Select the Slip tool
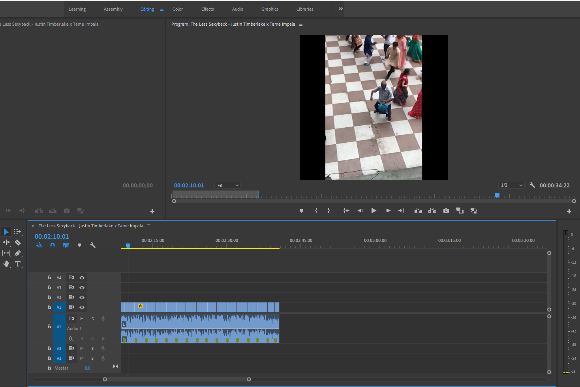This screenshot has height=387, width=580. click(6, 253)
